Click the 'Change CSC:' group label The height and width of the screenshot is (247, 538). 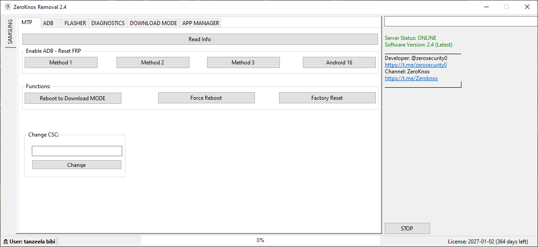tap(43, 135)
